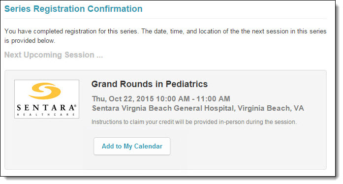Click the word Calendar on the calendar button
343x184 pixels.
pos(148,146)
